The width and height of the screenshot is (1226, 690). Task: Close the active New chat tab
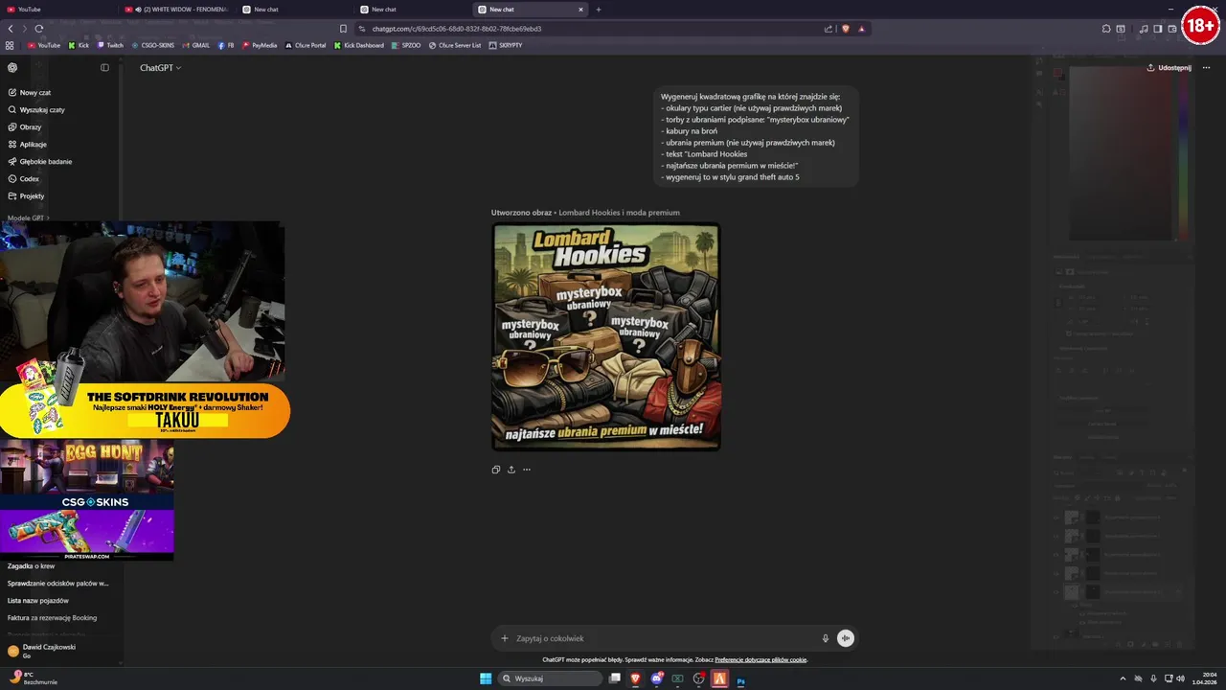(580, 10)
